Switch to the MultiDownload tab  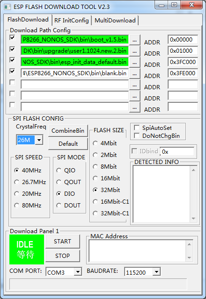click(115, 21)
